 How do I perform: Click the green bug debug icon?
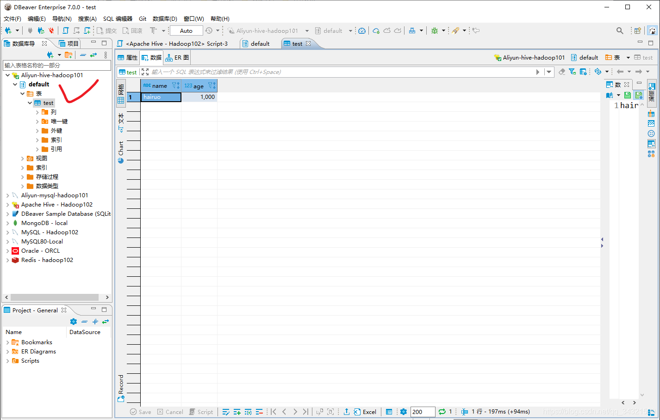pyautogui.click(x=434, y=30)
